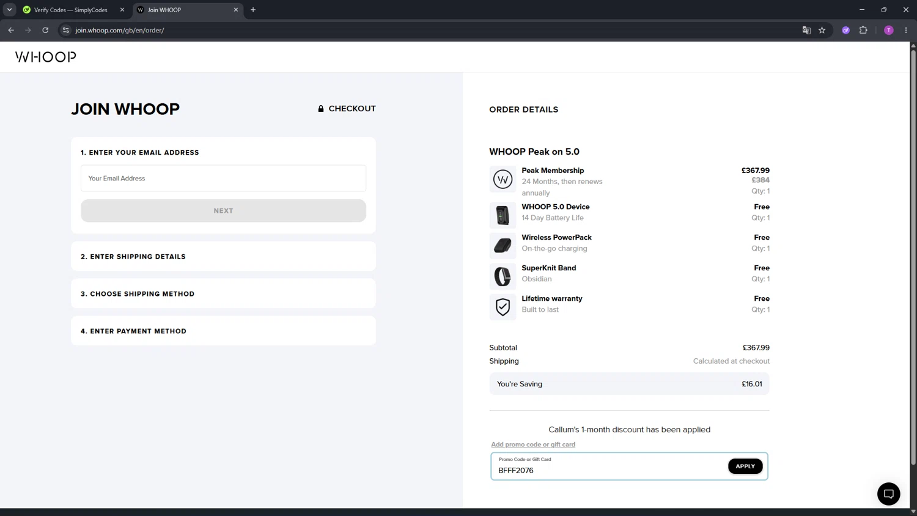Open the Chrome three-dot menu

coord(906,30)
